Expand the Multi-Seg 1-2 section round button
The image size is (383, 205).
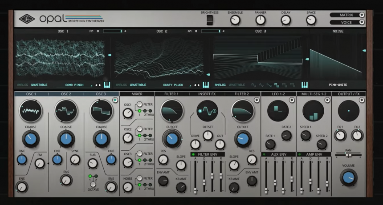point(327,100)
